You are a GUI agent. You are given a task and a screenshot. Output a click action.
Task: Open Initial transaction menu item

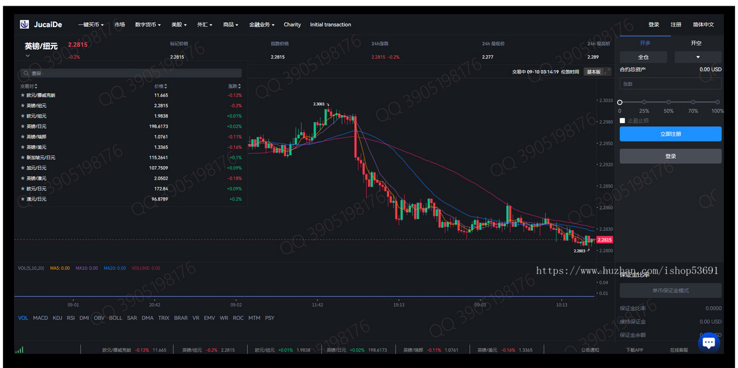pos(330,25)
